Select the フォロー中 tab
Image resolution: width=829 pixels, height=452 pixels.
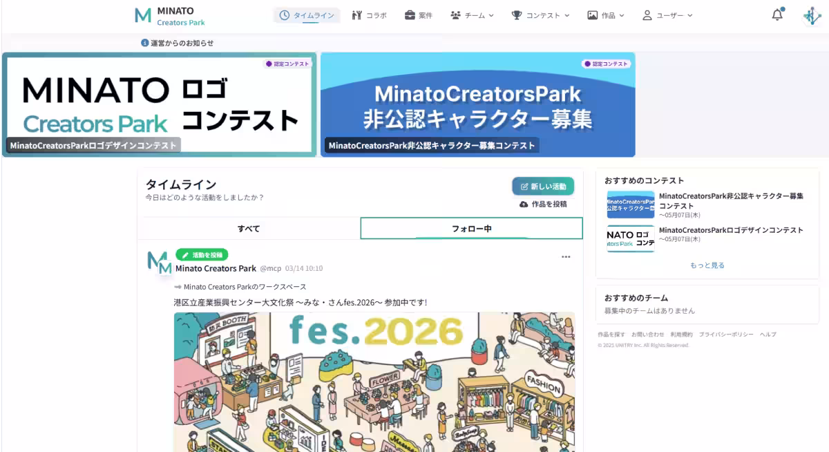point(470,227)
